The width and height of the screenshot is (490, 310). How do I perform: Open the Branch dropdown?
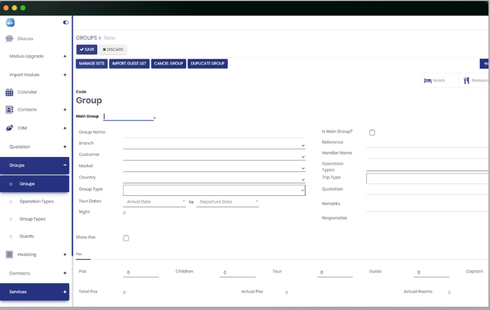click(214, 145)
